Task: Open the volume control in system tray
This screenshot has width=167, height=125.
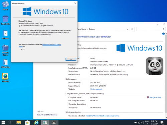Action: (143, 123)
